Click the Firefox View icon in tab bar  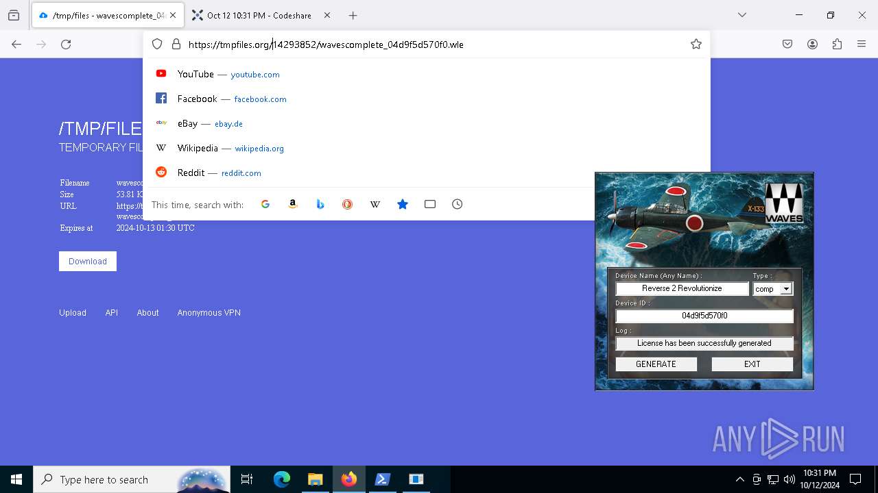(14, 15)
